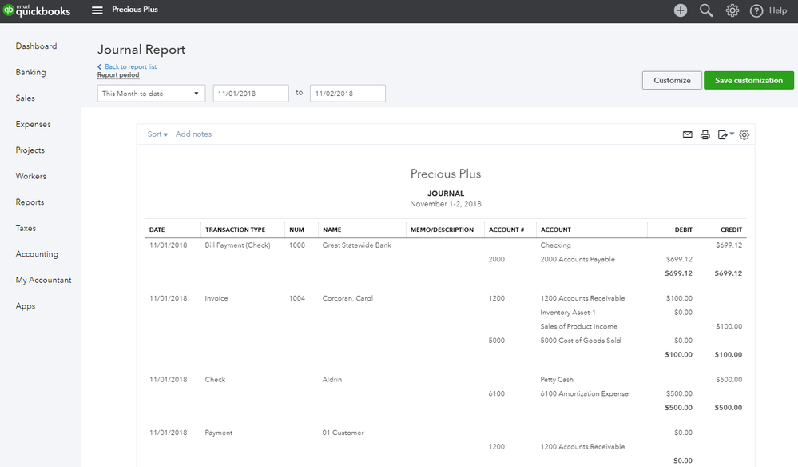Image resolution: width=798 pixels, height=467 pixels.
Task: Follow Back to report list link
Action: click(x=130, y=66)
